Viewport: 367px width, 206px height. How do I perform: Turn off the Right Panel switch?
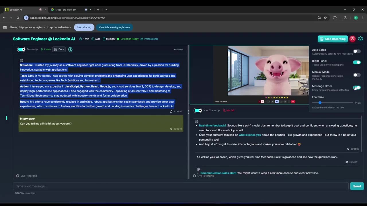357,62
